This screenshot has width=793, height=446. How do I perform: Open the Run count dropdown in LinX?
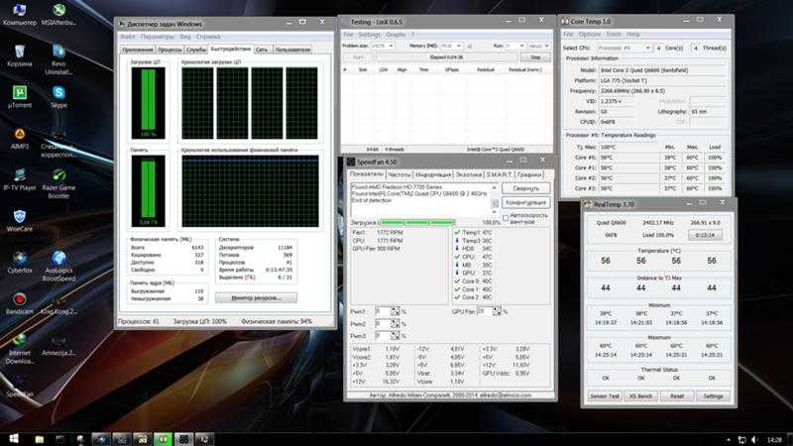click(x=515, y=46)
